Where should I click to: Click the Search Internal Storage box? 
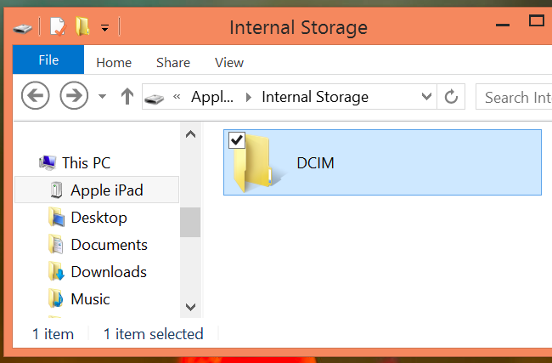[x=515, y=97]
